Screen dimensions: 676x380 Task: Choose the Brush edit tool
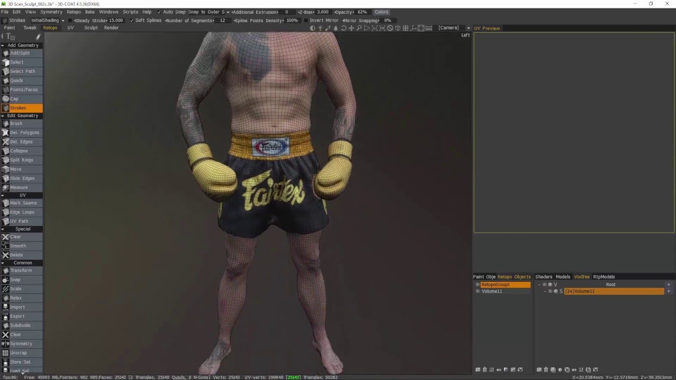click(x=22, y=123)
